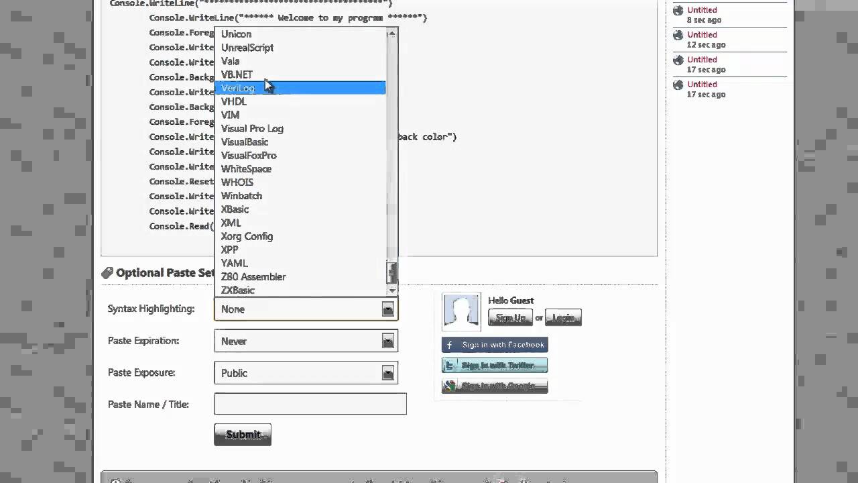Click the Submit button
Image resolution: width=858 pixels, height=483 pixels.
pos(243,435)
